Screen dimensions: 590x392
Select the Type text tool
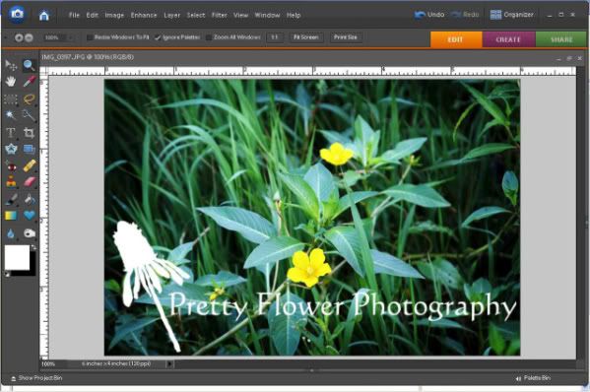coord(11,132)
